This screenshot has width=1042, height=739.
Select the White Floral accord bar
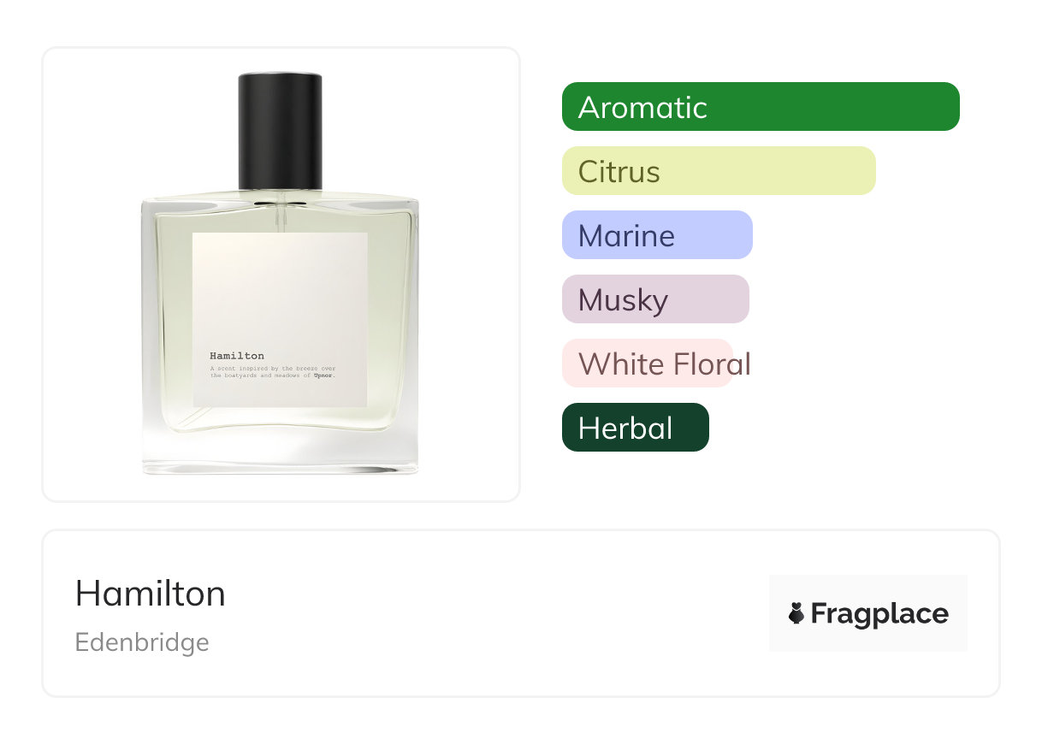(648, 364)
